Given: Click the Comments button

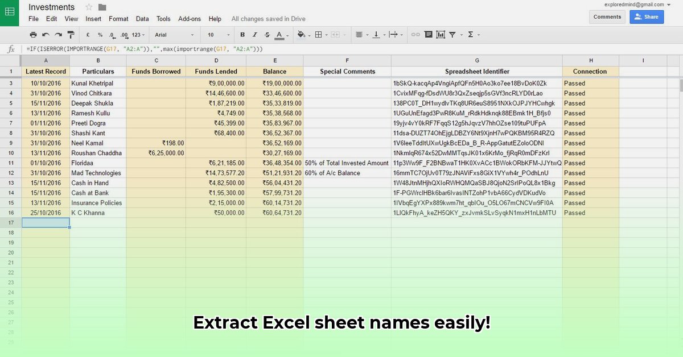Looking at the screenshot, I should pos(607,17).
